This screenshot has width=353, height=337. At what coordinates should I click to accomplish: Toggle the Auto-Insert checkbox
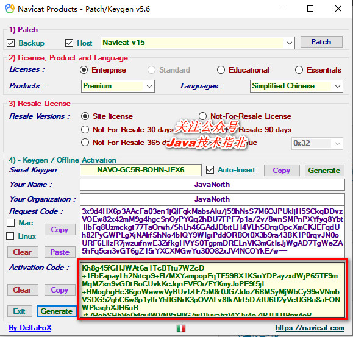[x=210, y=170]
